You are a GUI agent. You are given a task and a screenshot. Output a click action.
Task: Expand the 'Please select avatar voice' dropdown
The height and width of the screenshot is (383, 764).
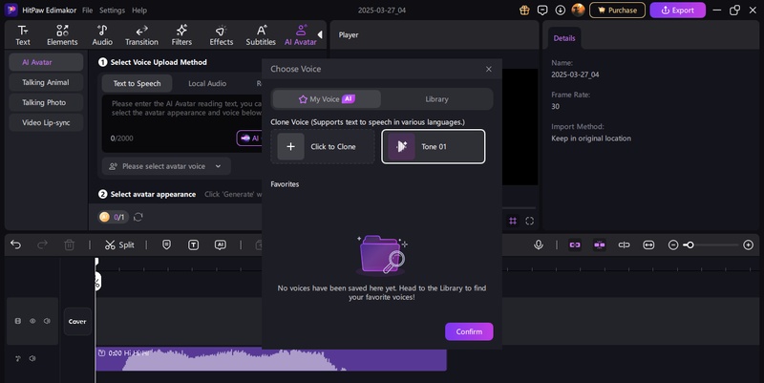(166, 166)
